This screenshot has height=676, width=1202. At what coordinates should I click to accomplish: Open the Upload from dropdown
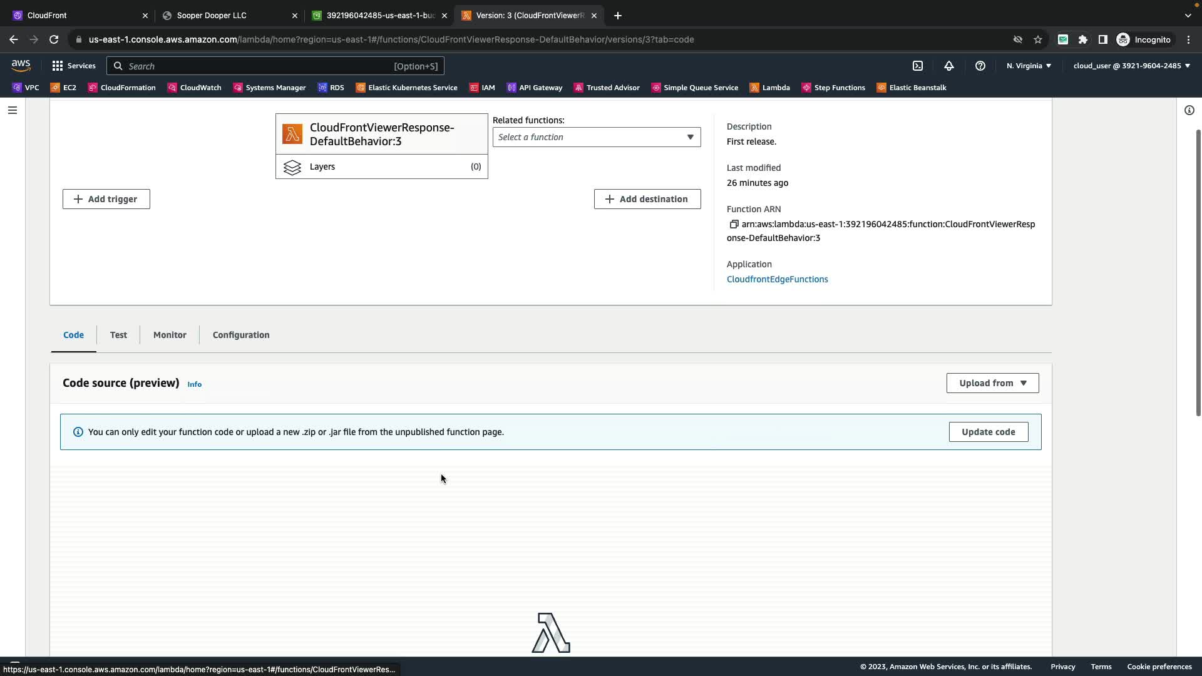(x=992, y=383)
